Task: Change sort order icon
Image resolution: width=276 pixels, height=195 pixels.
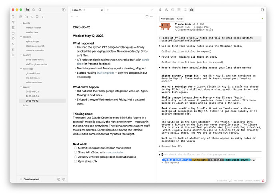Action: click(32, 17)
